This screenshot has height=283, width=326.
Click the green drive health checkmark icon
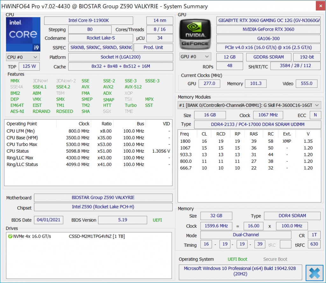[10, 236]
